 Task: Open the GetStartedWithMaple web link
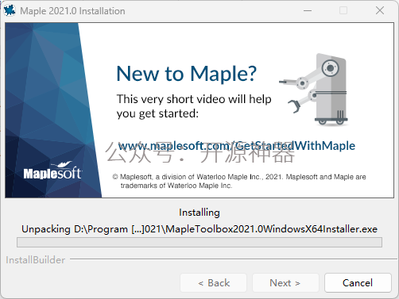(x=236, y=146)
